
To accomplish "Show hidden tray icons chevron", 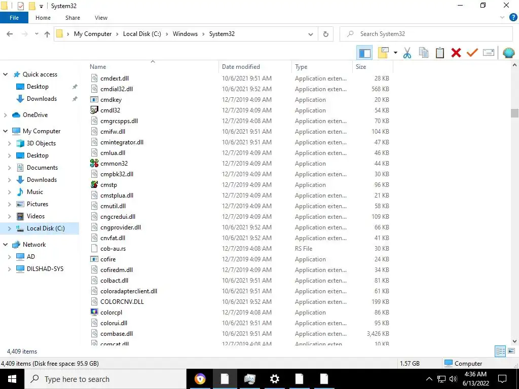I will (x=429, y=379).
